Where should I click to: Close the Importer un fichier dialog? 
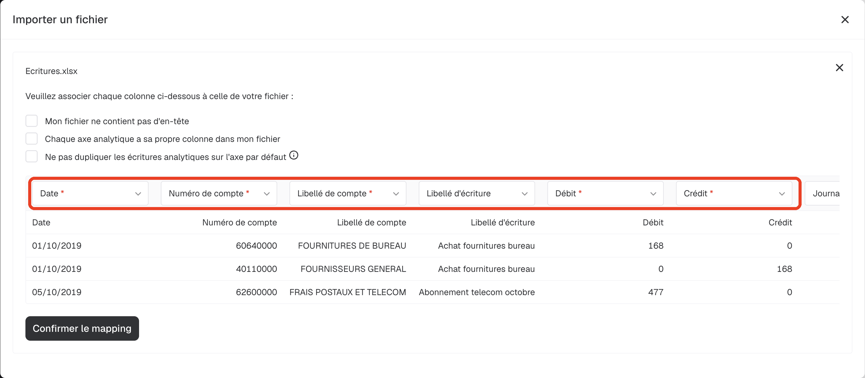point(845,20)
